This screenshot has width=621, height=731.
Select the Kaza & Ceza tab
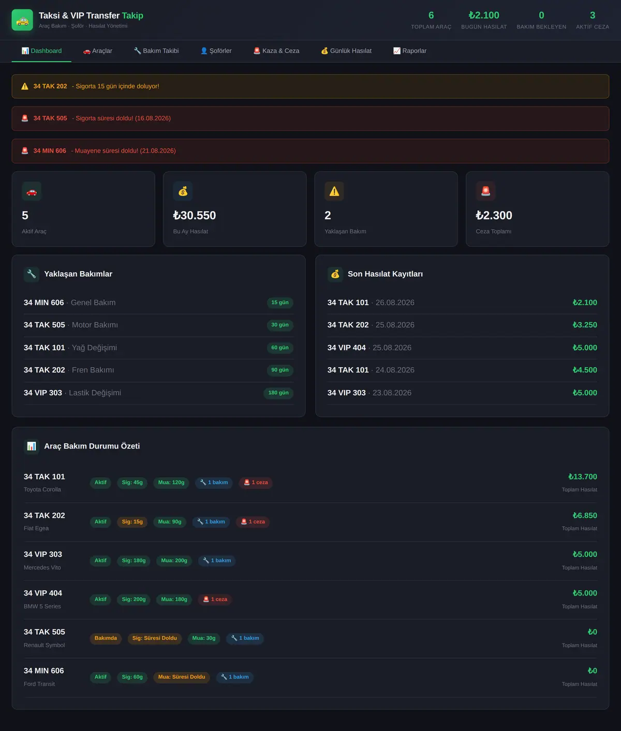[276, 51]
